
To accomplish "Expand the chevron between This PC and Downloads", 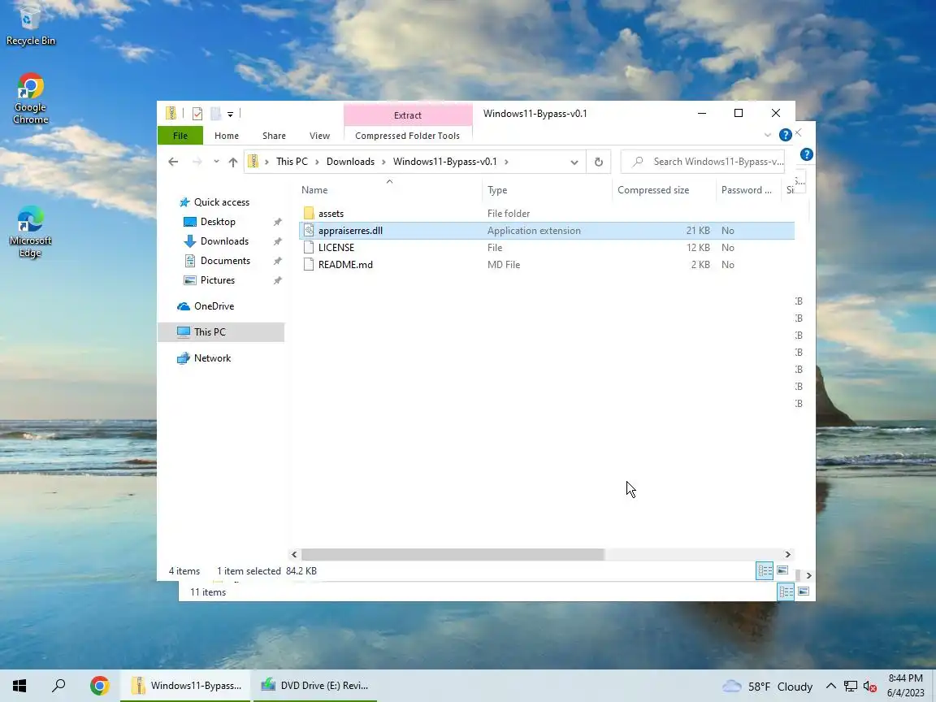I will click(x=317, y=162).
